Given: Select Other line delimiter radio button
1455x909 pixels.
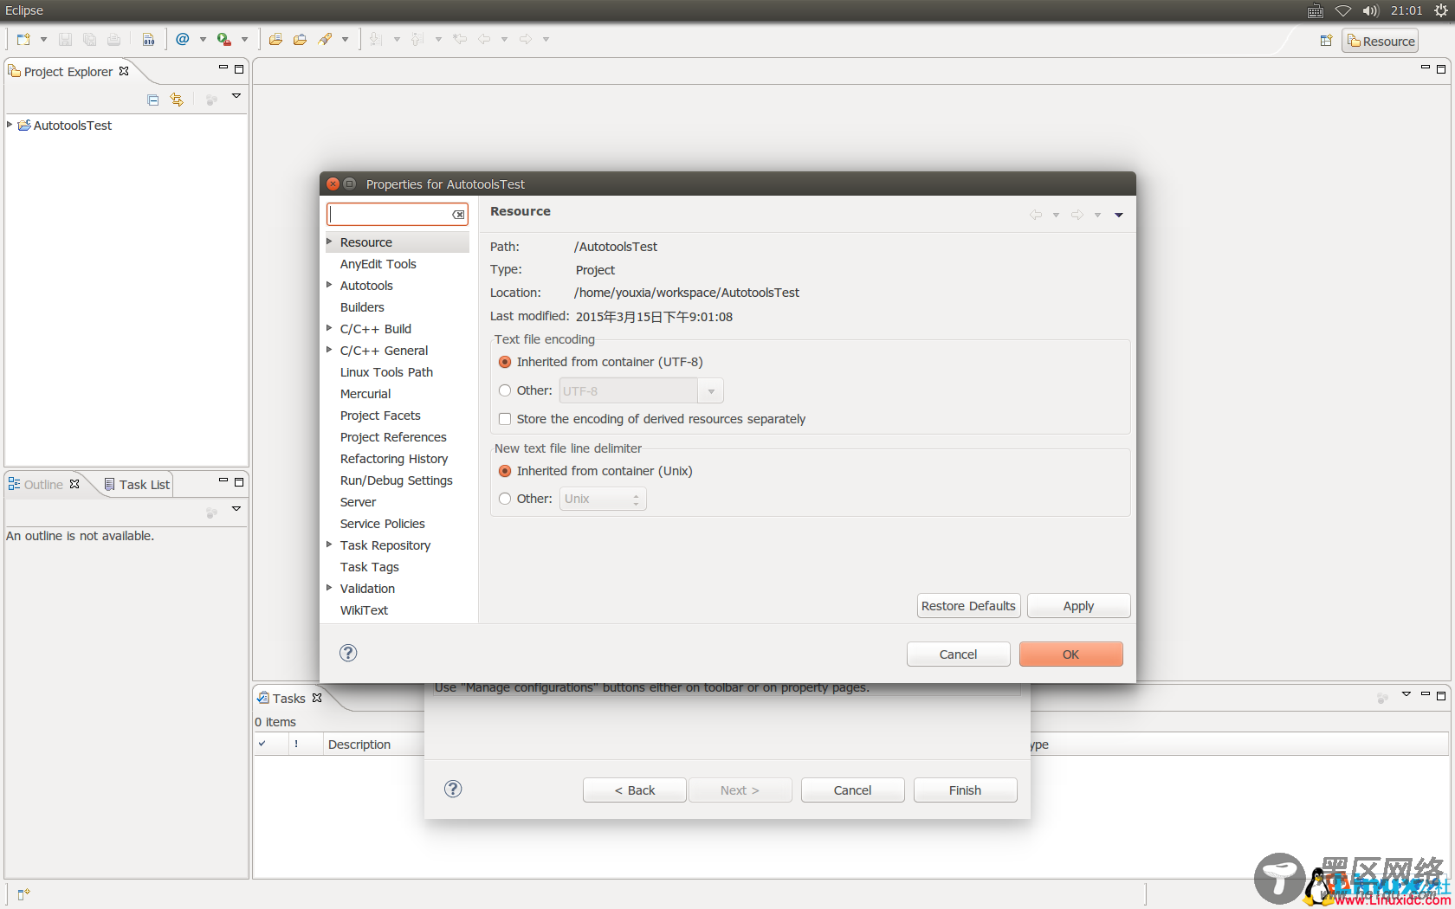Looking at the screenshot, I should point(505,499).
